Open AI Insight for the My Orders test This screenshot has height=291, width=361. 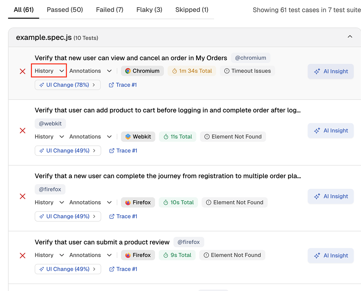click(x=331, y=71)
